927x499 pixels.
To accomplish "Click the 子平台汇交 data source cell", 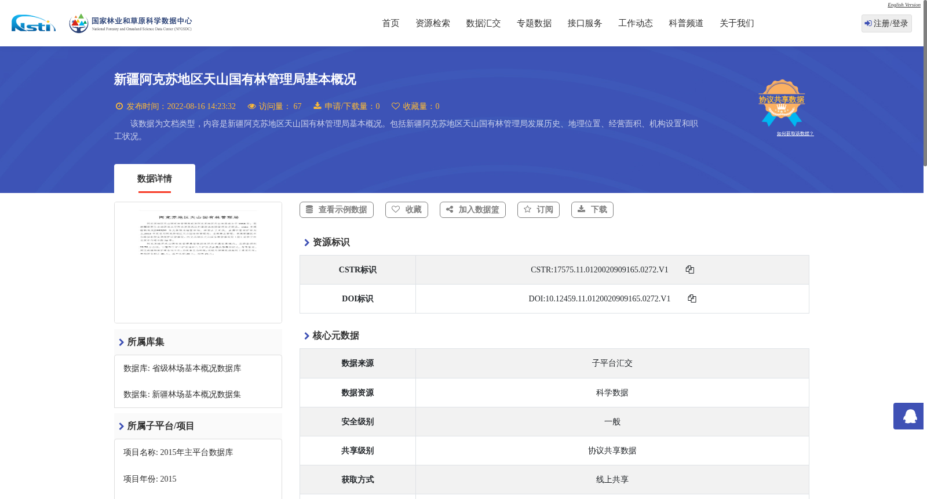I will [x=612, y=363].
